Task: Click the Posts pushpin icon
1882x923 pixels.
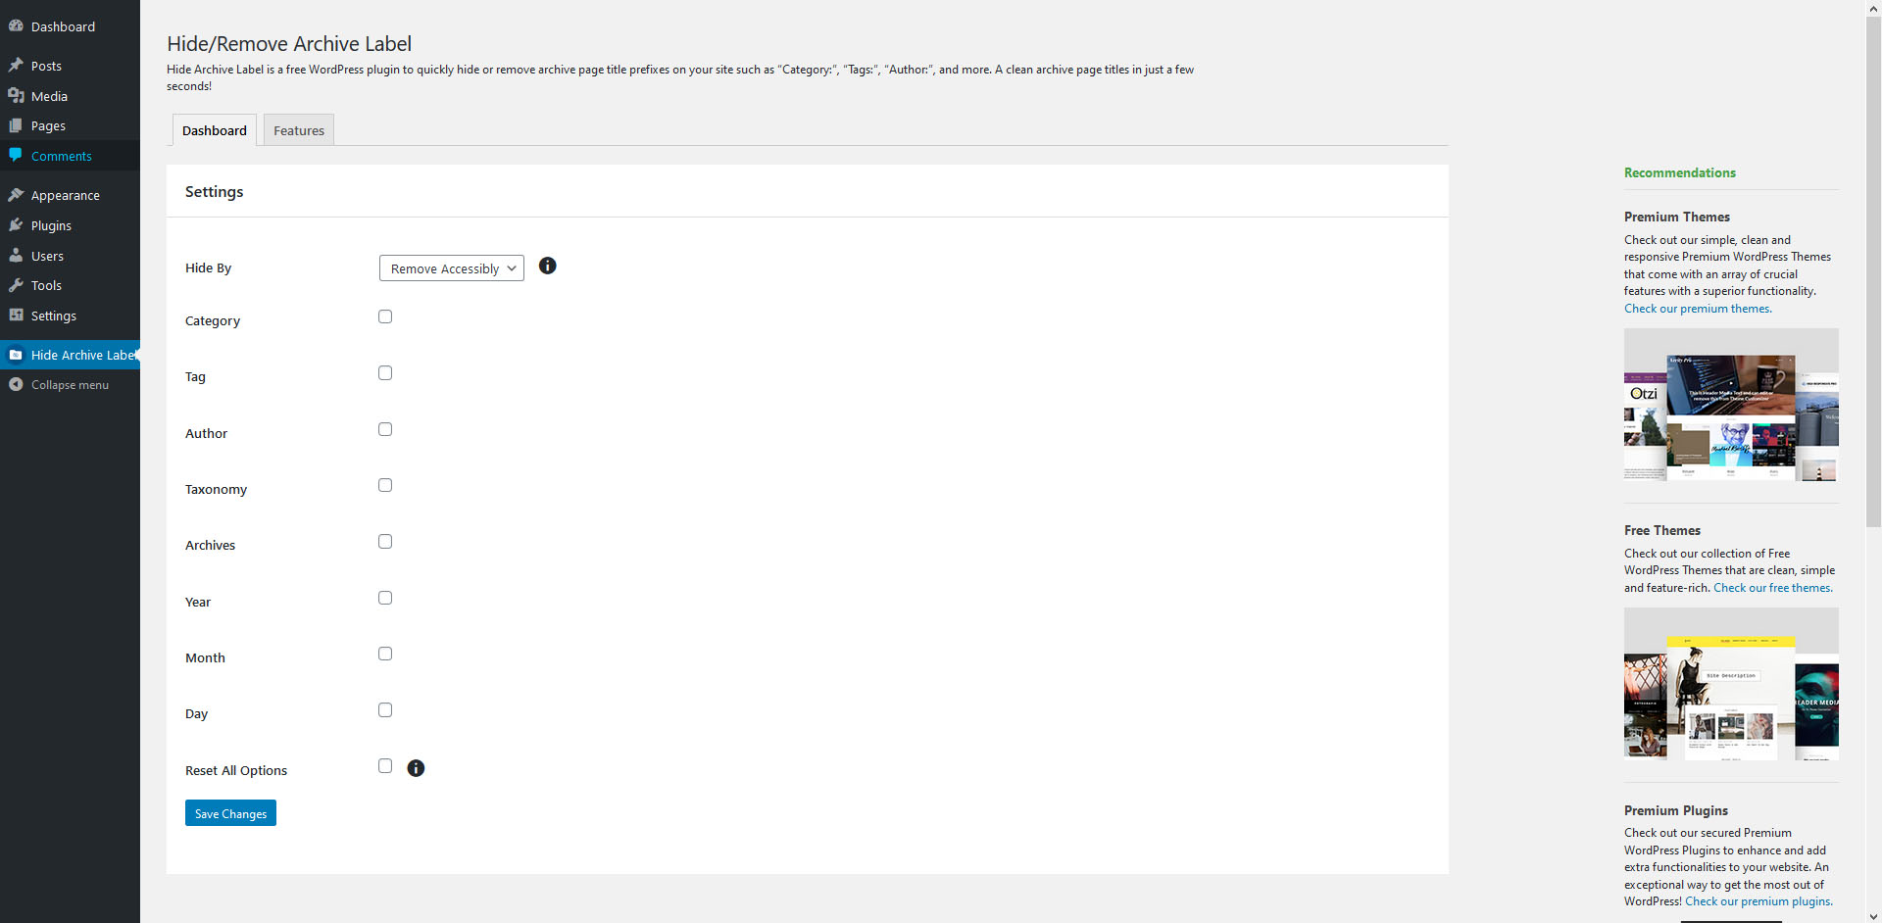Action: pyautogui.click(x=16, y=66)
